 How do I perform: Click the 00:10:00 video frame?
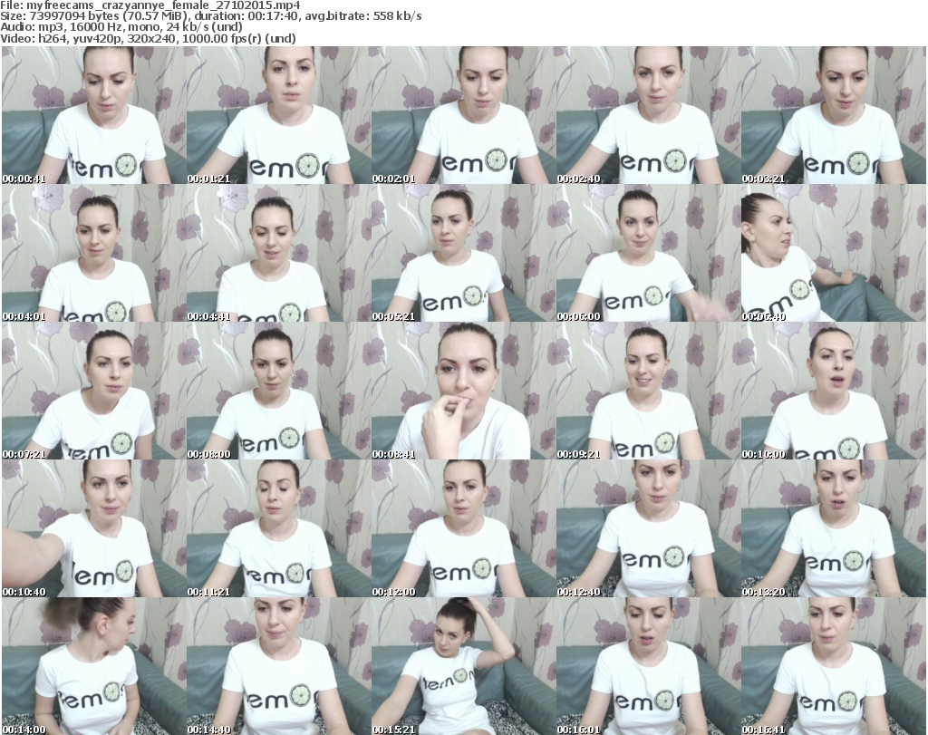(x=834, y=391)
